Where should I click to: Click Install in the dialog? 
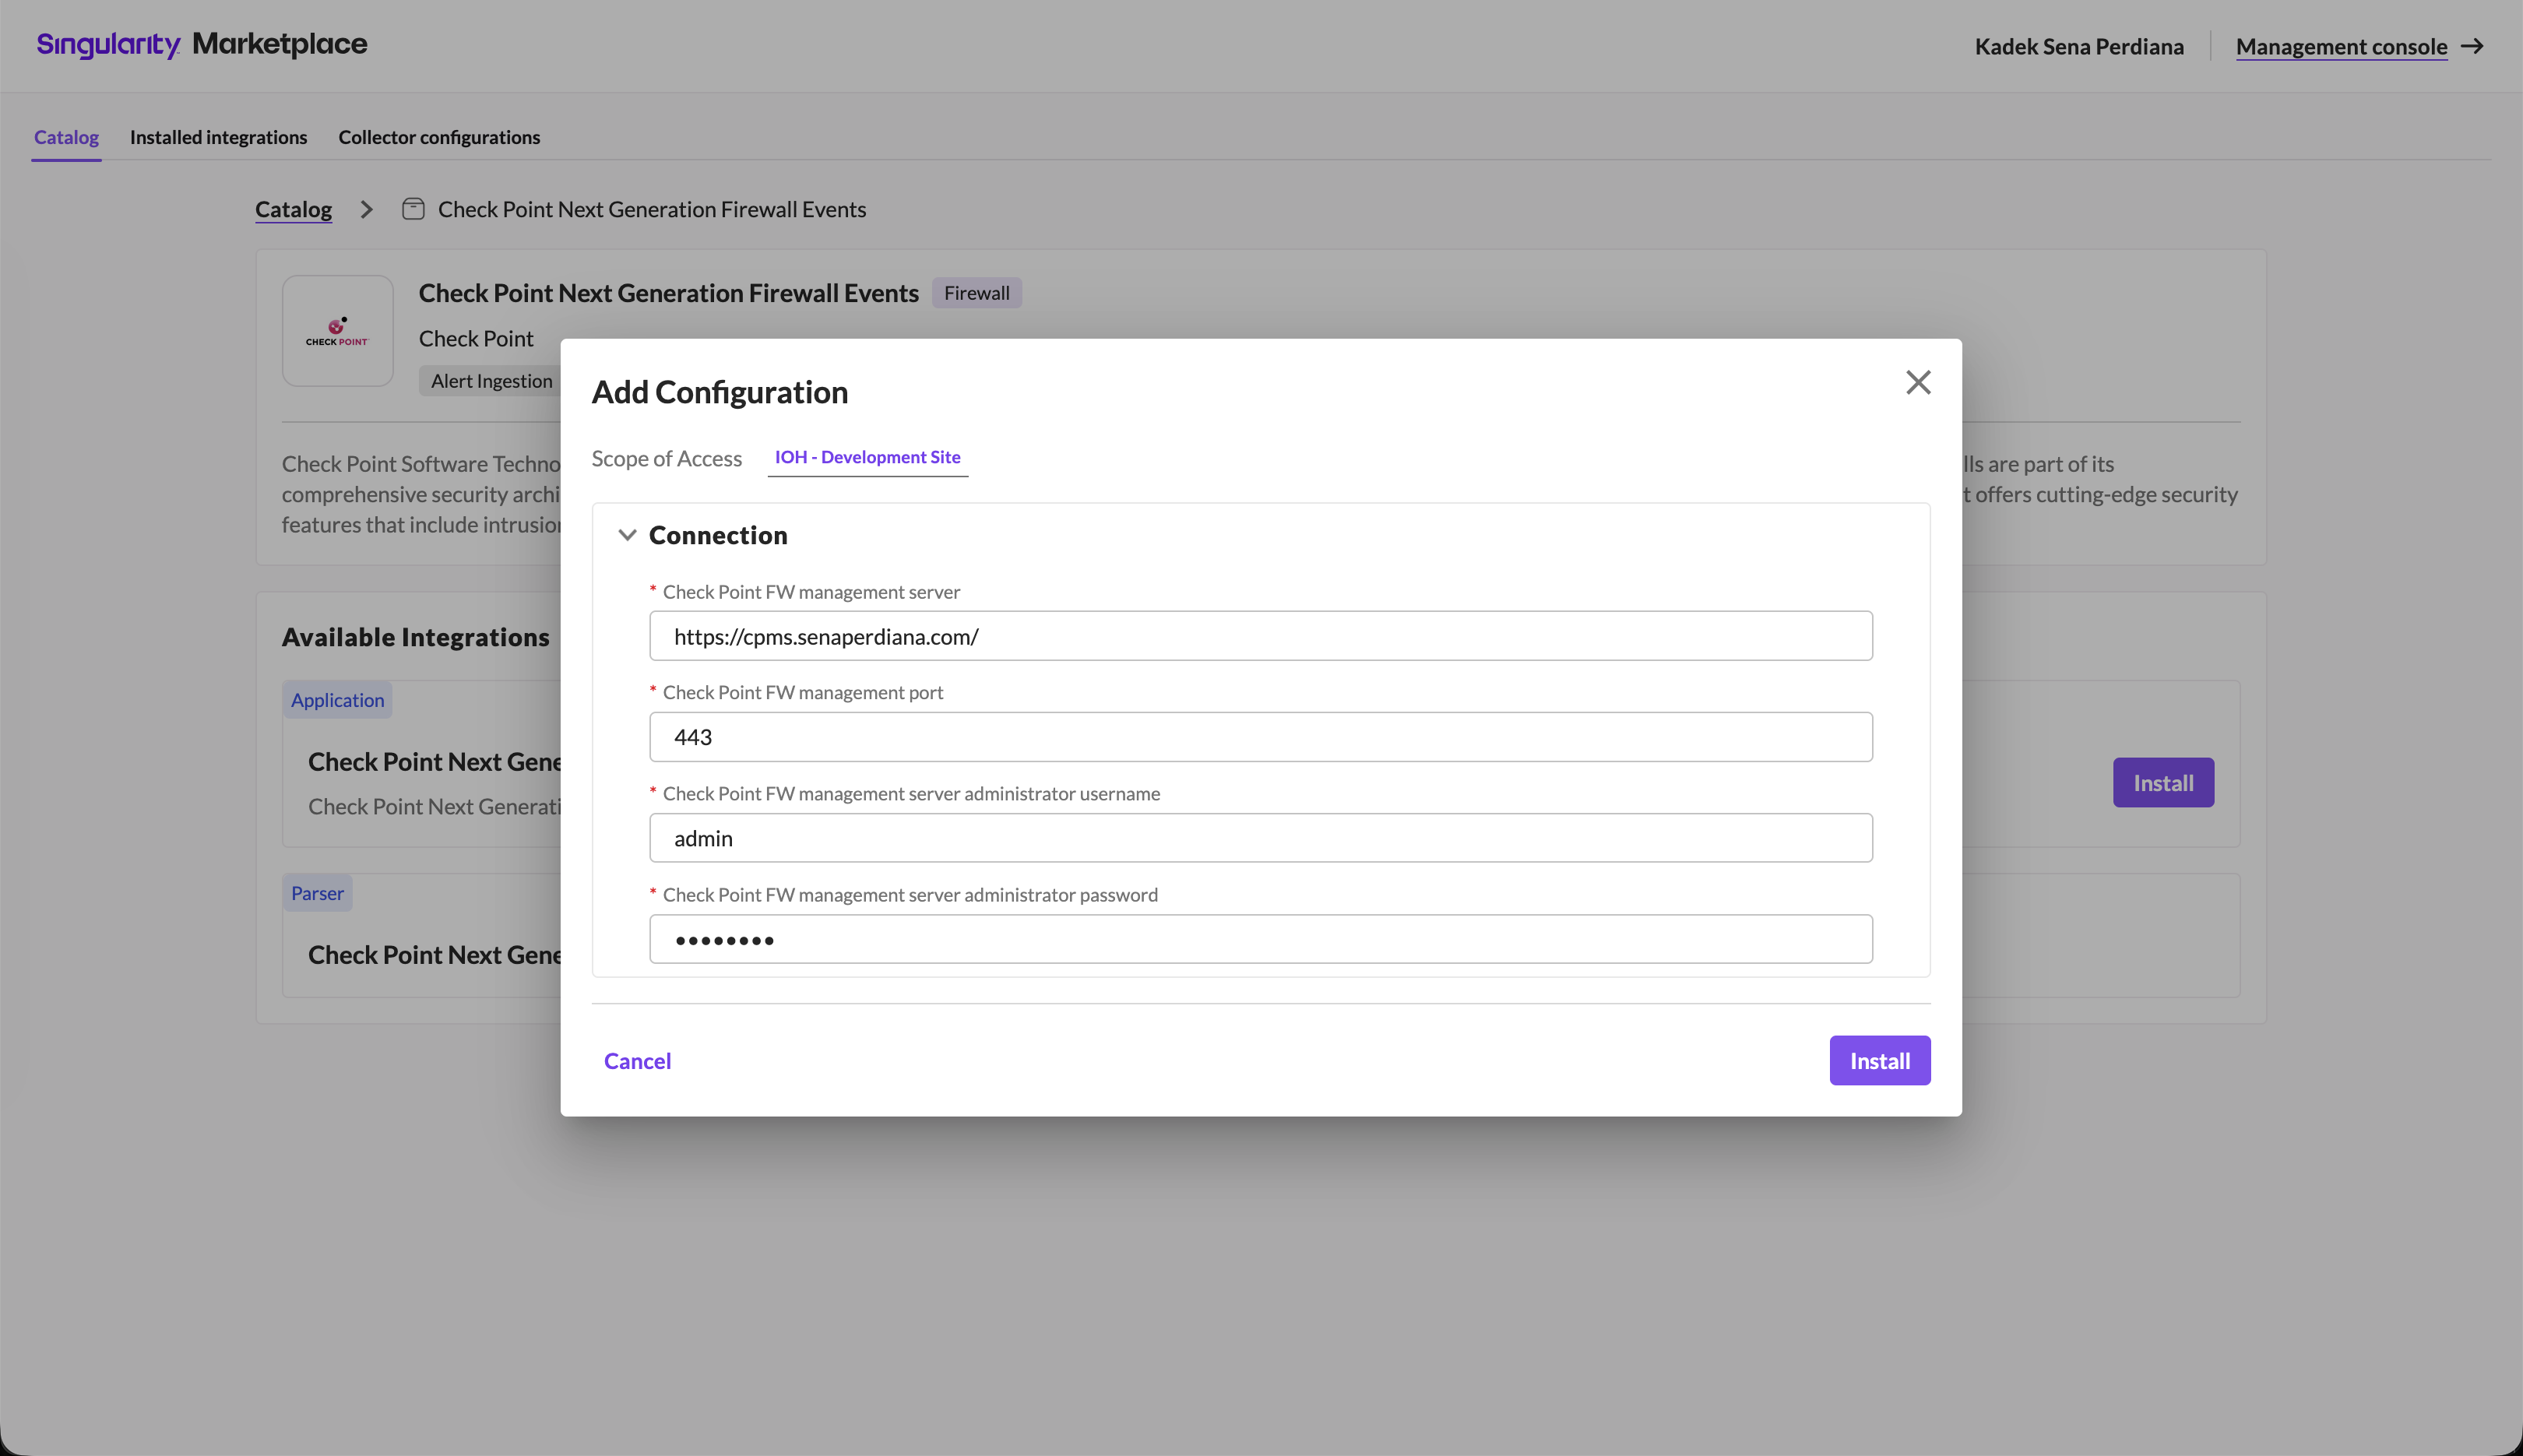tap(1879, 1060)
